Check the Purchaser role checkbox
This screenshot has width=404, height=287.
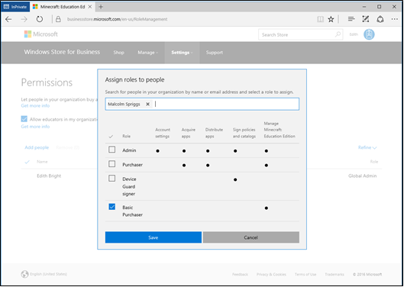pos(112,164)
